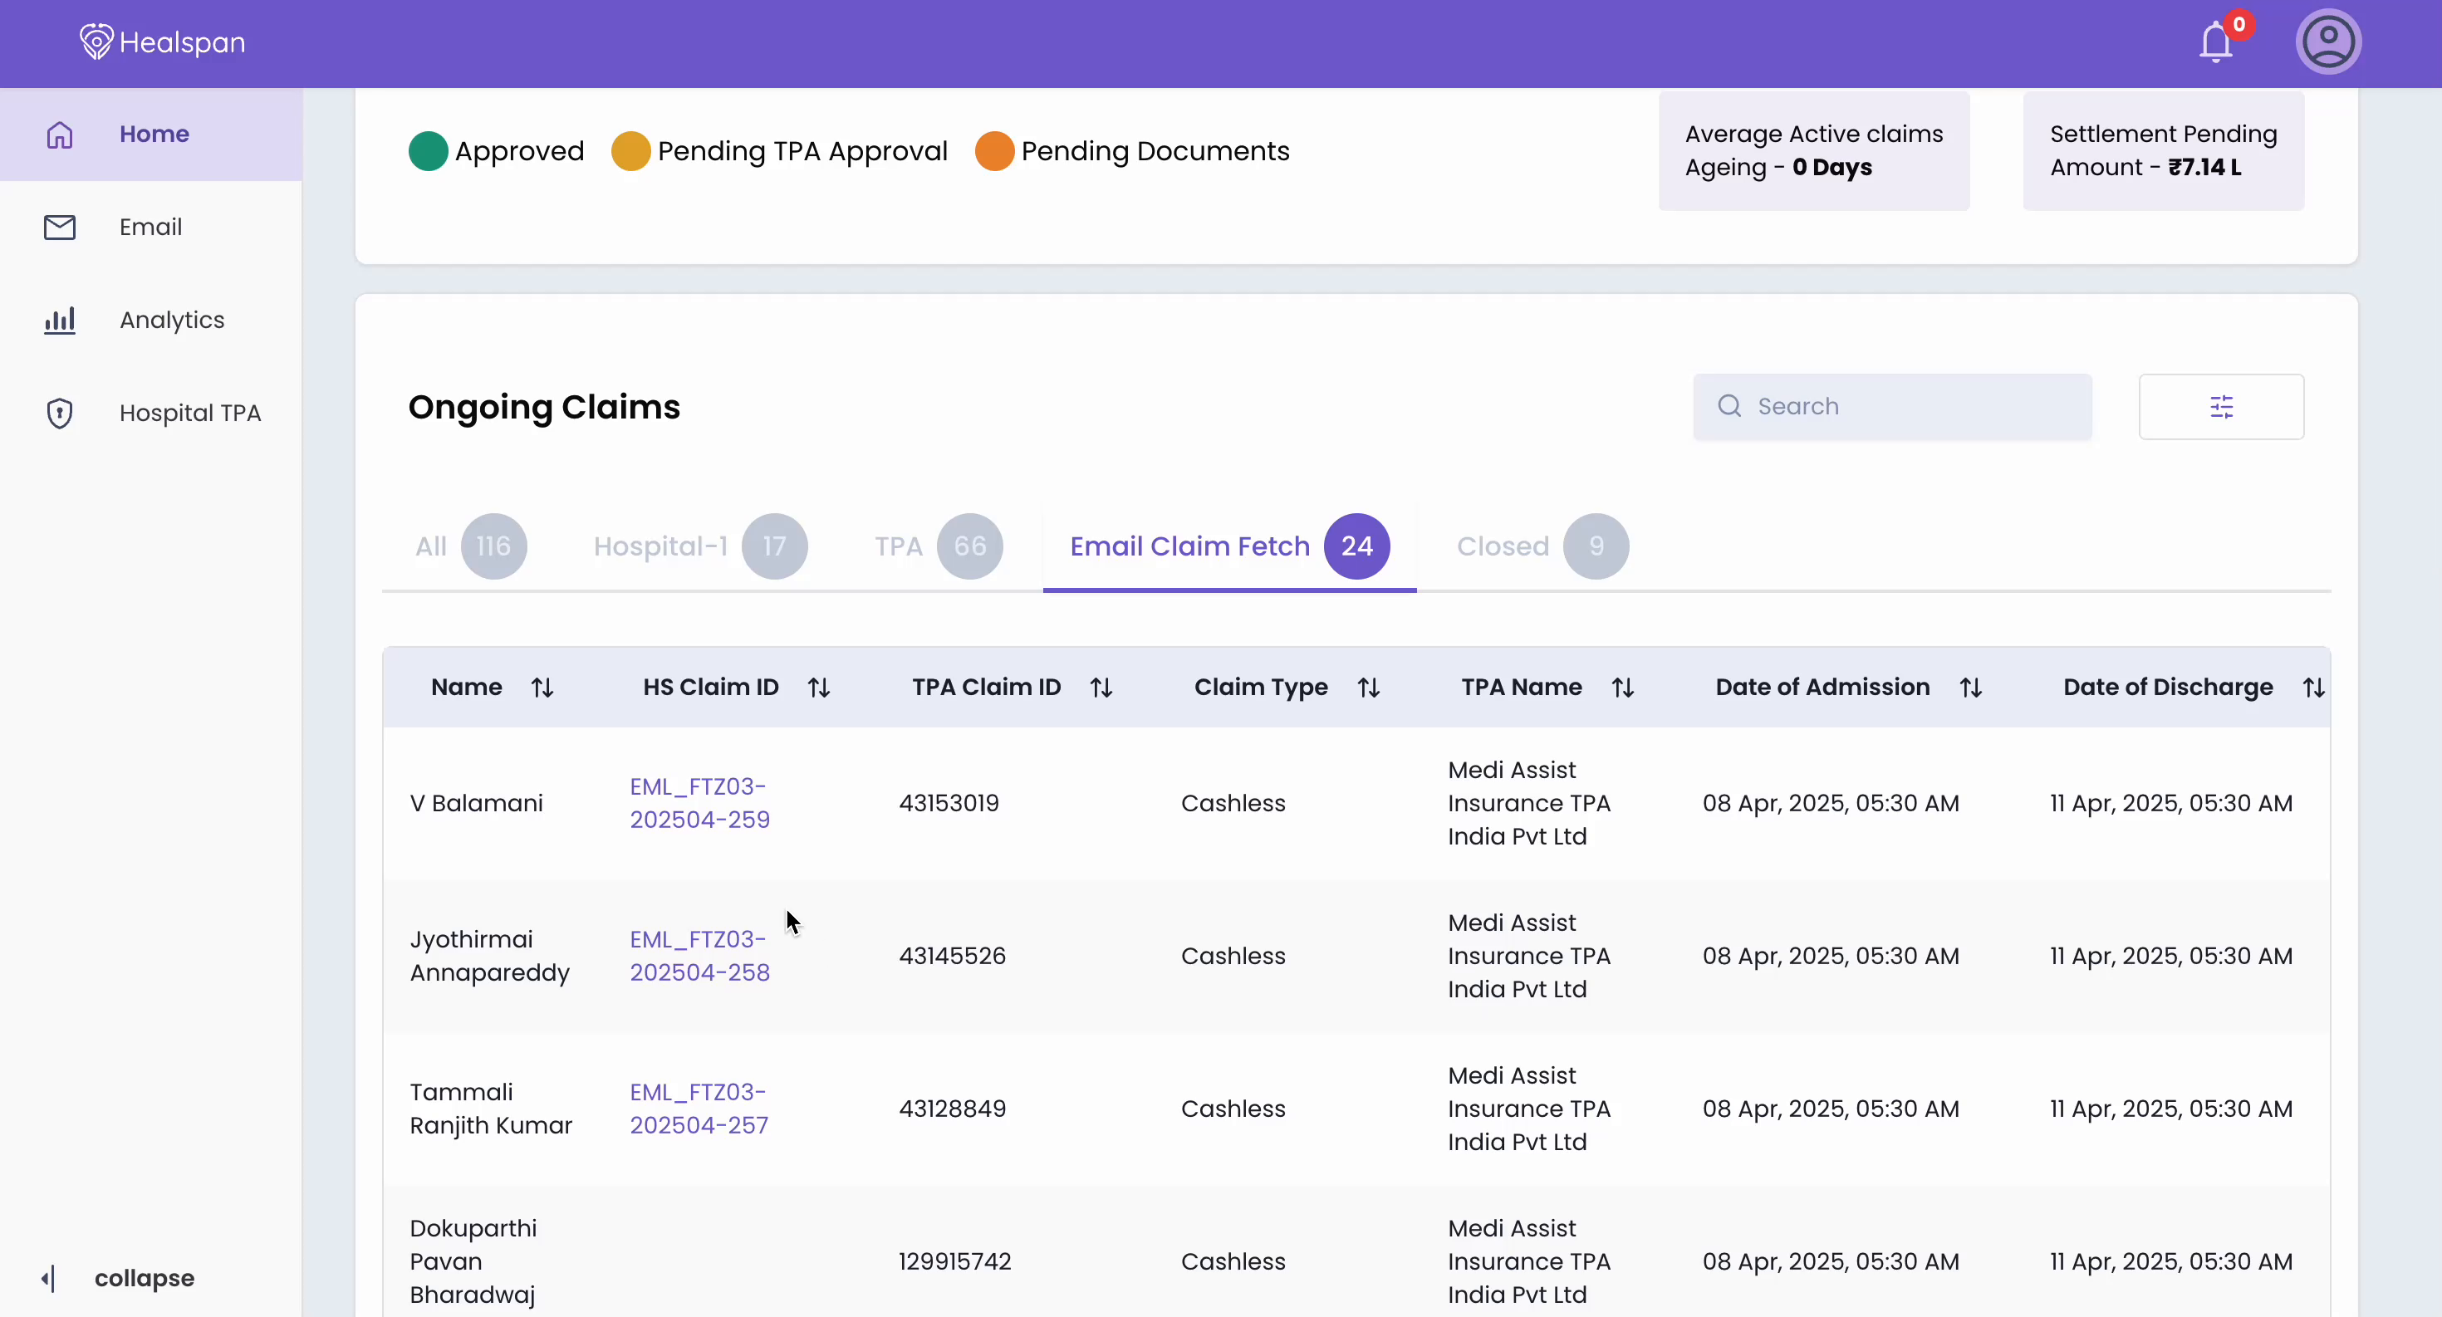2442x1317 pixels.
Task: Toggle sorting on Date of Admission
Action: coord(1972,687)
